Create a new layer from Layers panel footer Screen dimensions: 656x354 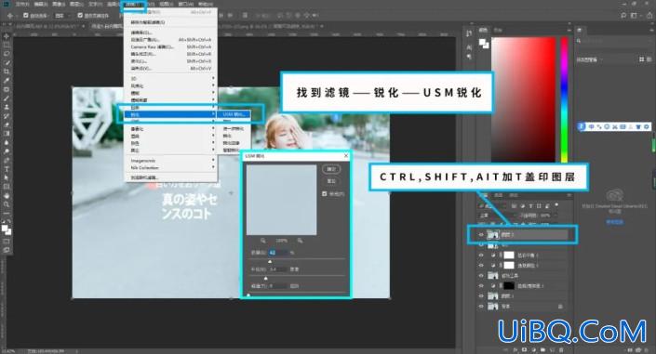point(552,349)
